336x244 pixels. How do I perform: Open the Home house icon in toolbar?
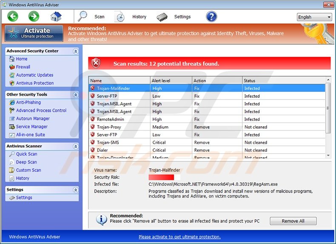pos(56,17)
